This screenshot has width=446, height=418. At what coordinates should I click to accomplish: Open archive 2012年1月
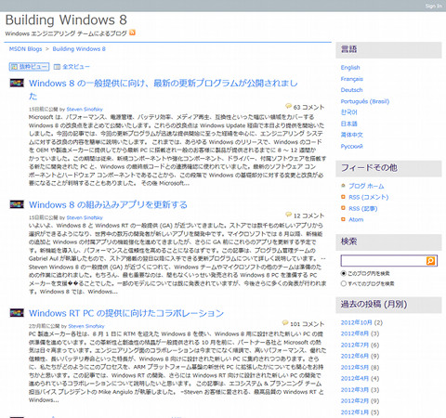coord(355,412)
